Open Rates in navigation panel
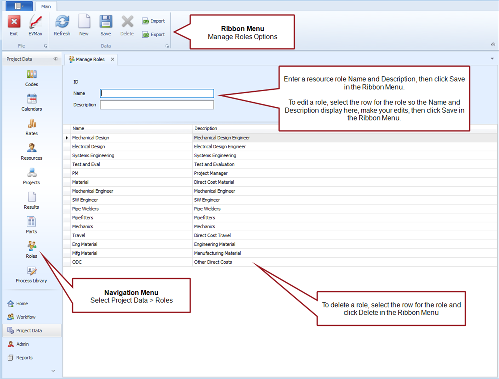499x379 pixels. coord(32,127)
